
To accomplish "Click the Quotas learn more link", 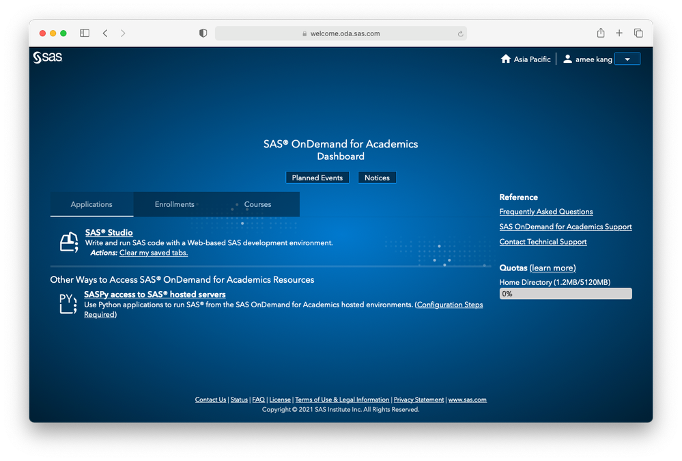I will tap(552, 268).
